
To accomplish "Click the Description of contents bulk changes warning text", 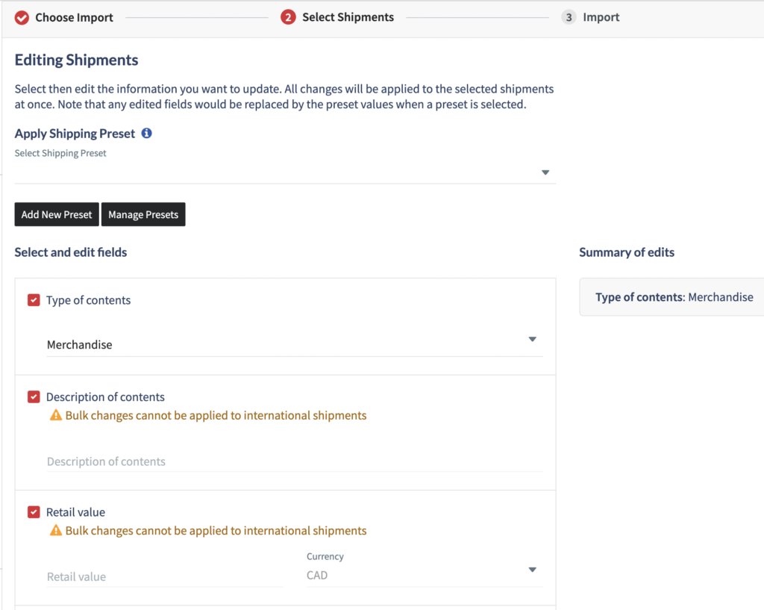I will click(x=216, y=415).
